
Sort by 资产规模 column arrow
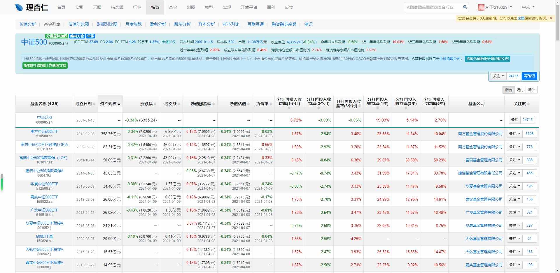point(119,104)
